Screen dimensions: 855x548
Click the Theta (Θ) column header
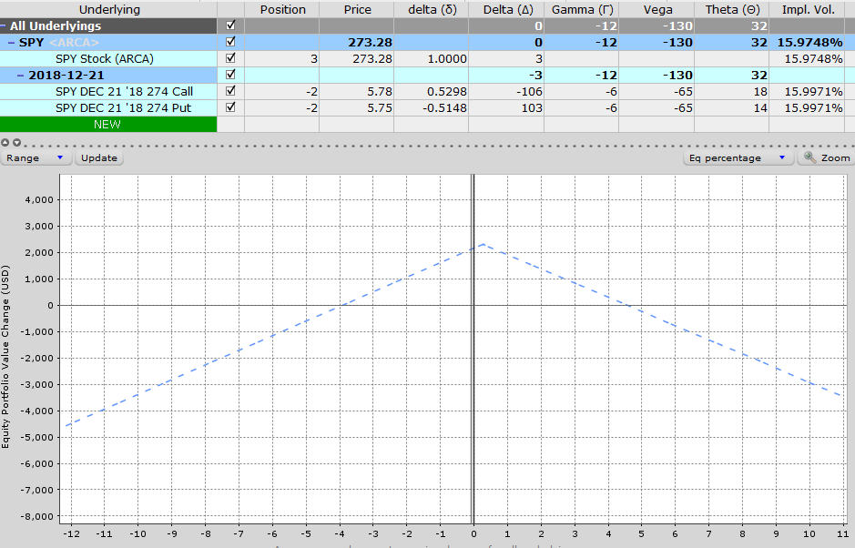(732, 9)
